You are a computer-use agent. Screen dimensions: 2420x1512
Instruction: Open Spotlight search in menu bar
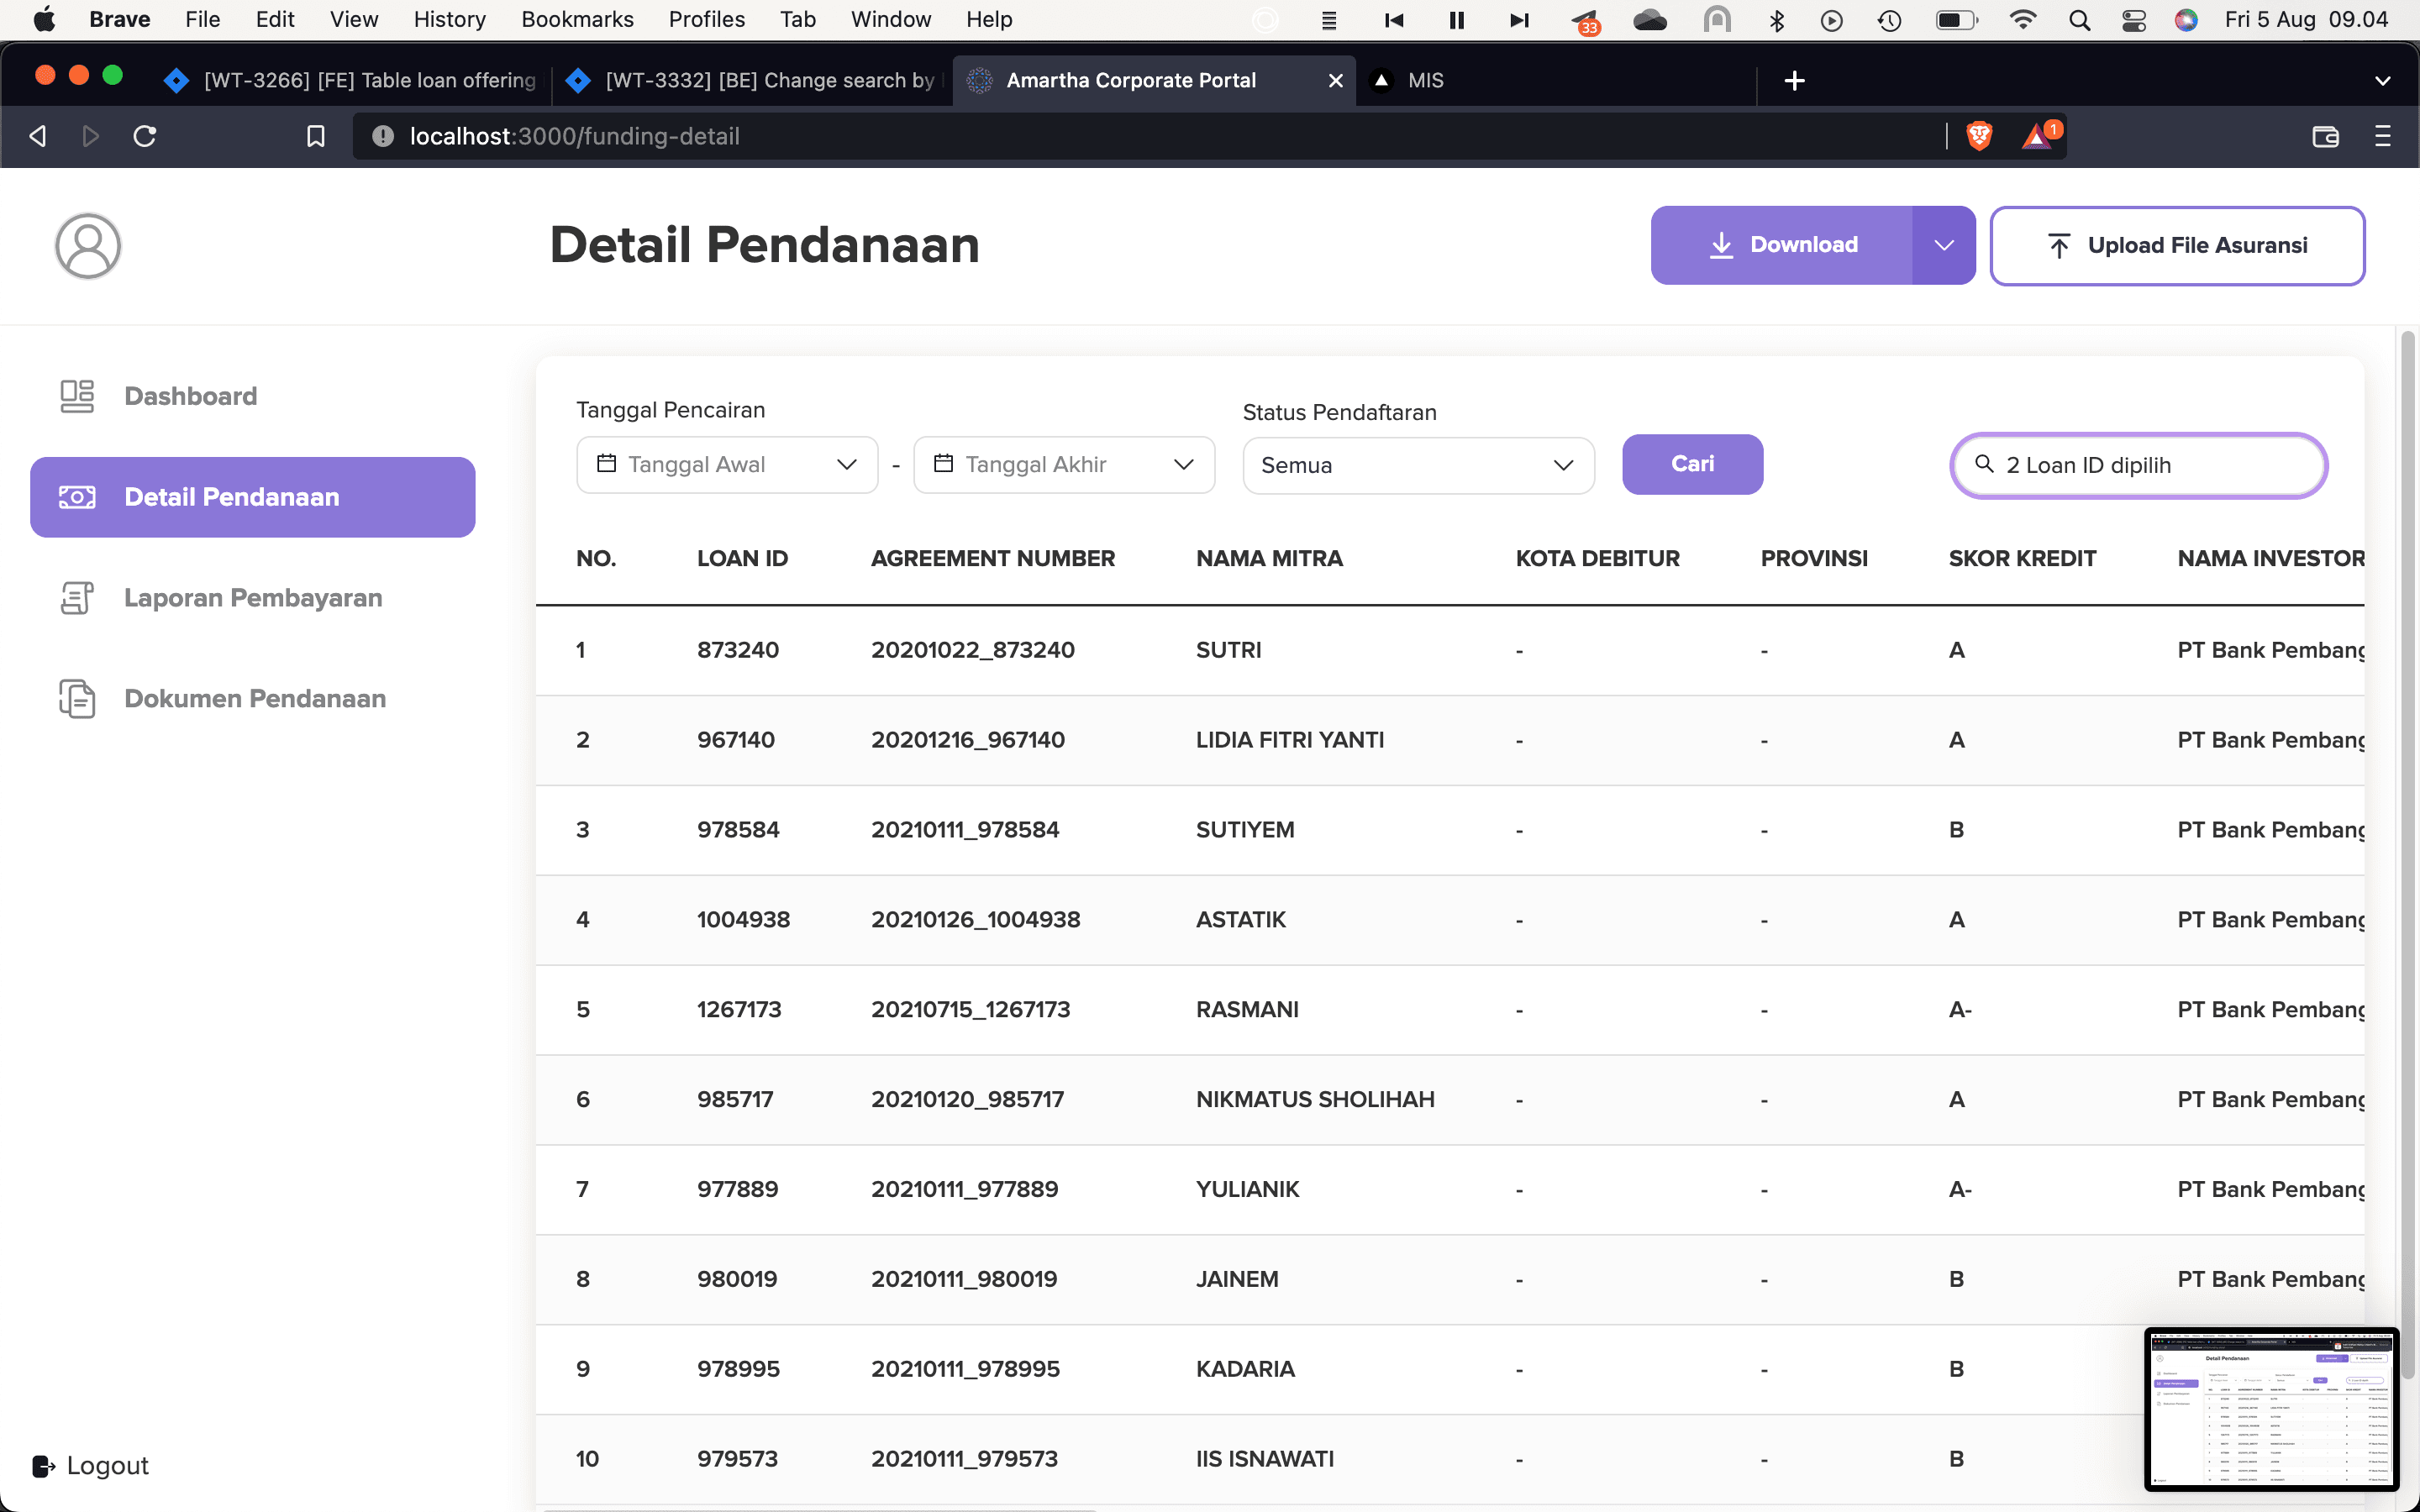(x=2079, y=20)
